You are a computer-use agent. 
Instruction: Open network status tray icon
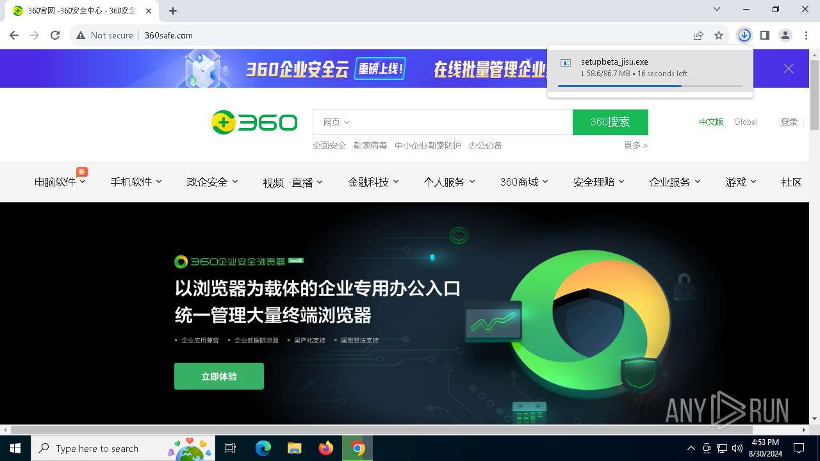[x=722, y=448]
